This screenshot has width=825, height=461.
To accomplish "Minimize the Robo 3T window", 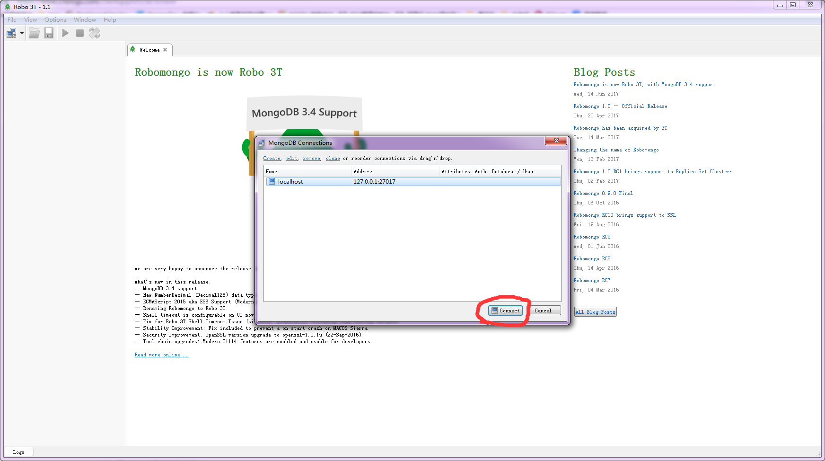I will pos(780,5).
